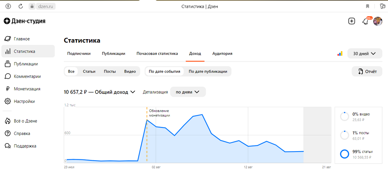Screen dimensions: 388x179
Task: Click the download icon on Отчёт button
Action: point(361,72)
